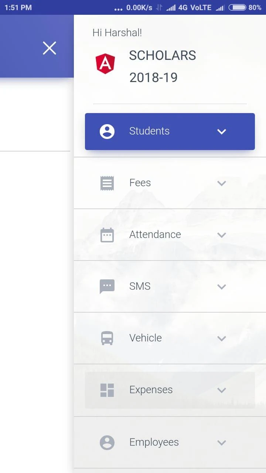Tap the battery indicator in status bar
The height and width of the screenshot is (473, 266).
pyautogui.click(x=237, y=7)
